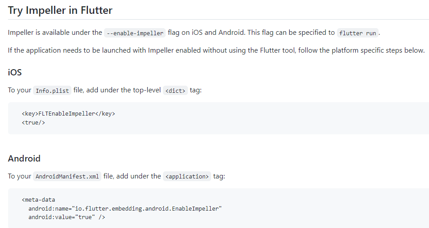This screenshot has height=228, width=429.
Task: Click the "Impeller is available under the" text
Action: [55, 33]
